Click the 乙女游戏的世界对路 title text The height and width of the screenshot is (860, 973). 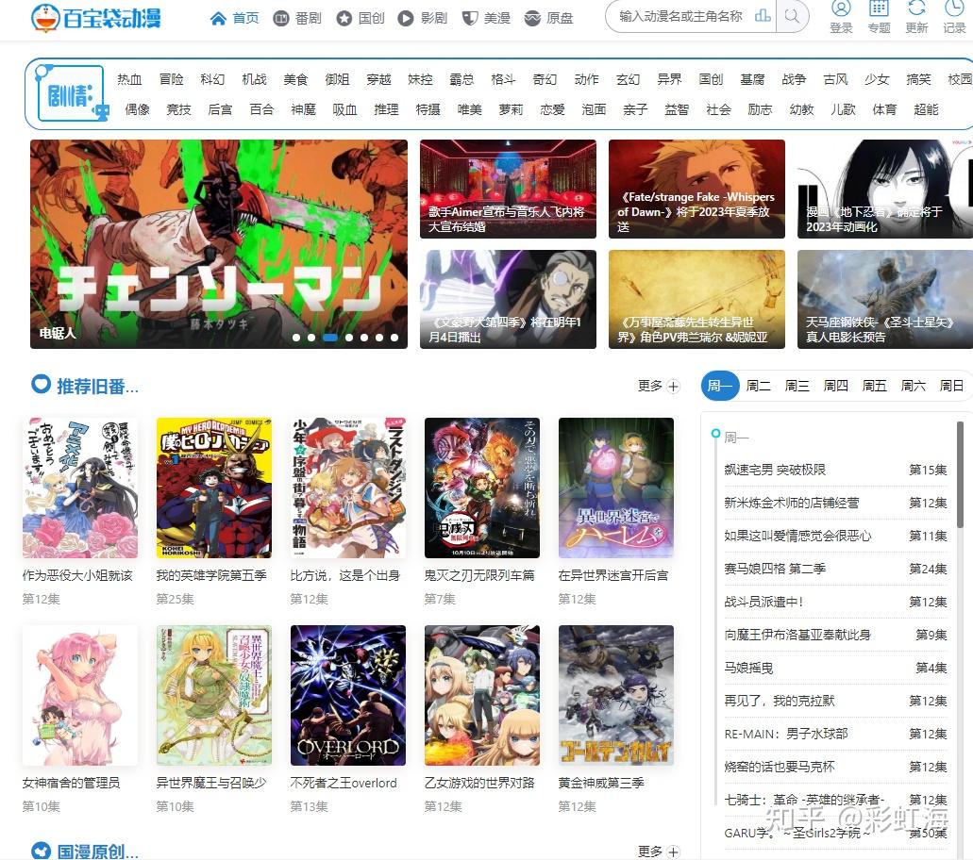pyautogui.click(x=479, y=783)
